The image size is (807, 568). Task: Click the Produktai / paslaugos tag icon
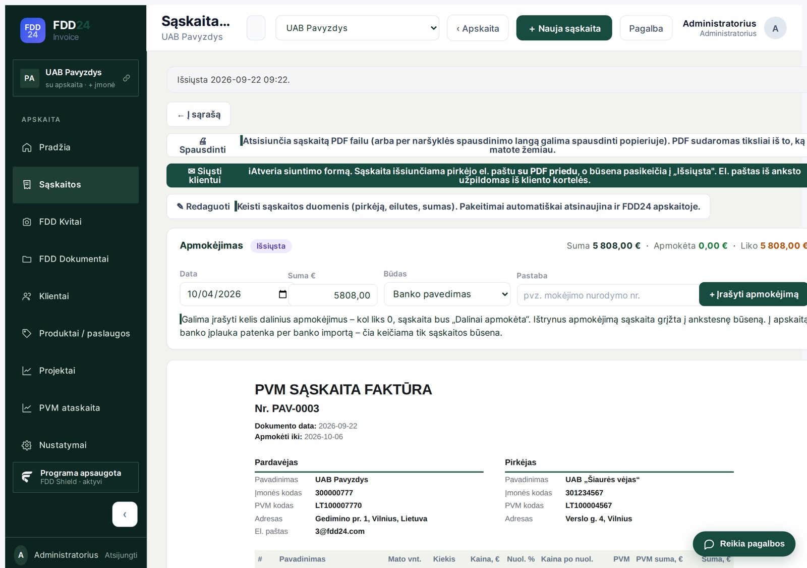coord(27,333)
